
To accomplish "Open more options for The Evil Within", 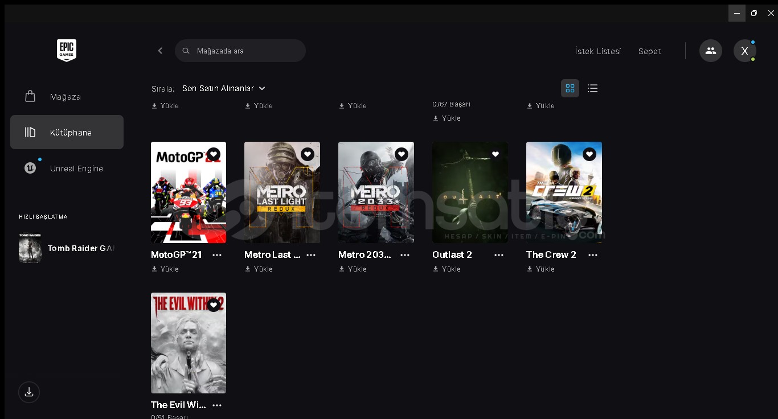I will pos(217,405).
